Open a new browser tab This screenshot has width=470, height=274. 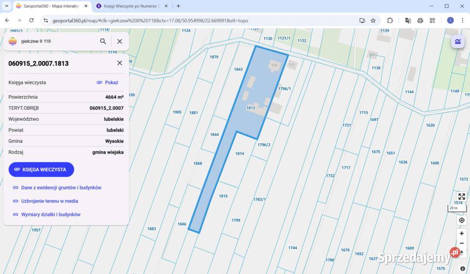[178, 6]
